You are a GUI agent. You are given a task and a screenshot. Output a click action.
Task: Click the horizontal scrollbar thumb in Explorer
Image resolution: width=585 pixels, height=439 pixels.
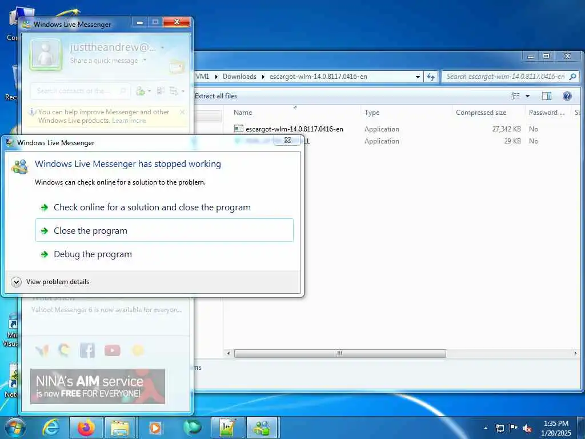tap(340, 353)
